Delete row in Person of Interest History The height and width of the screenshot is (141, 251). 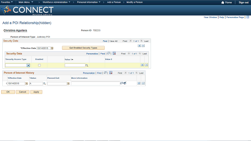point(143,83)
